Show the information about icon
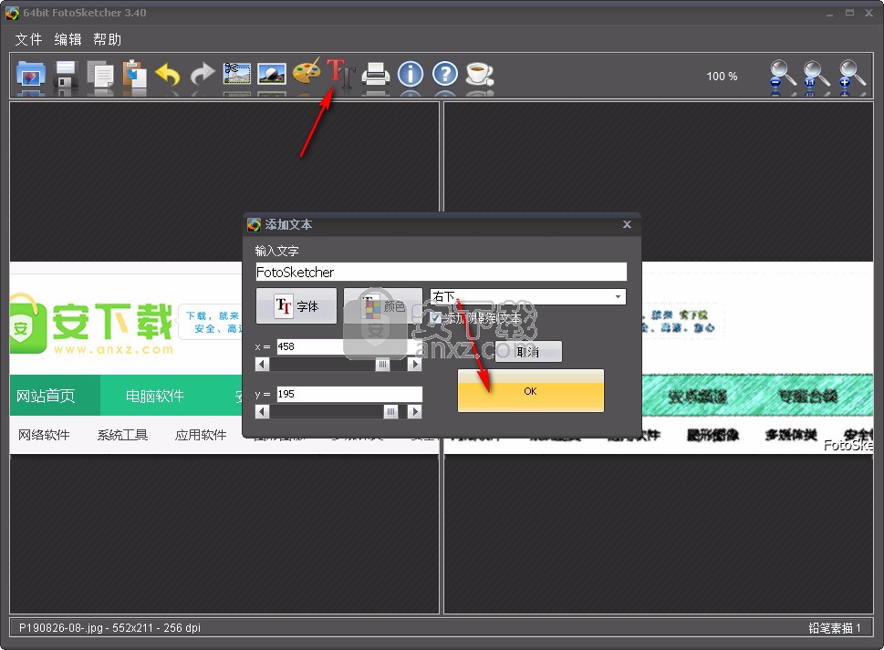 coord(411,74)
